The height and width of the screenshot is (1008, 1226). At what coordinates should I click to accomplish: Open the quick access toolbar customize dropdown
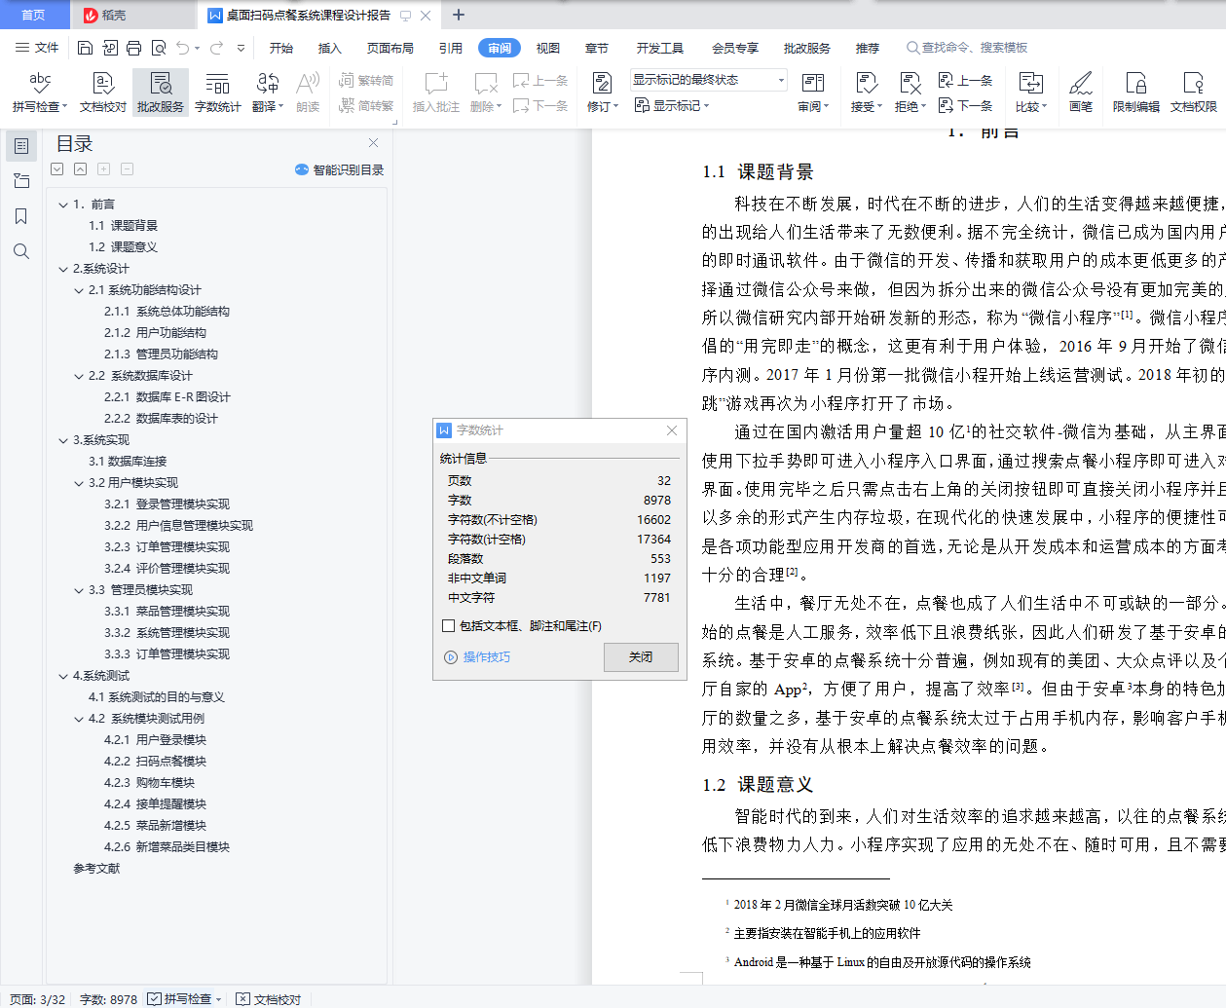pyautogui.click(x=241, y=48)
